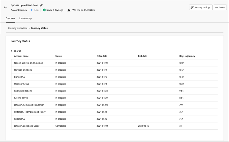Switch to the Journey map tab
Screen dimensions: 229x142
click(x=25, y=18)
